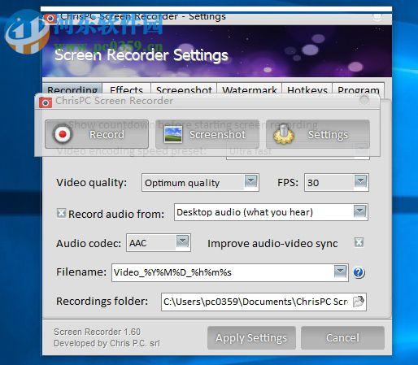The width and height of the screenshot is (418, 365).
Task: Expand the Video quality dropdown
Action: point(250,181)
